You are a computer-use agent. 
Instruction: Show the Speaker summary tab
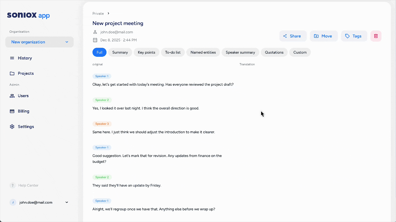coord(240,52)
